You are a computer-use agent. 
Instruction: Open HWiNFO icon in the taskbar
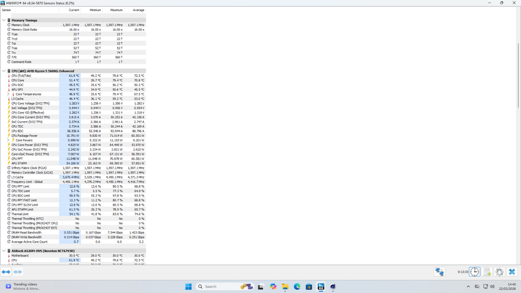click(x=321, y=286)
